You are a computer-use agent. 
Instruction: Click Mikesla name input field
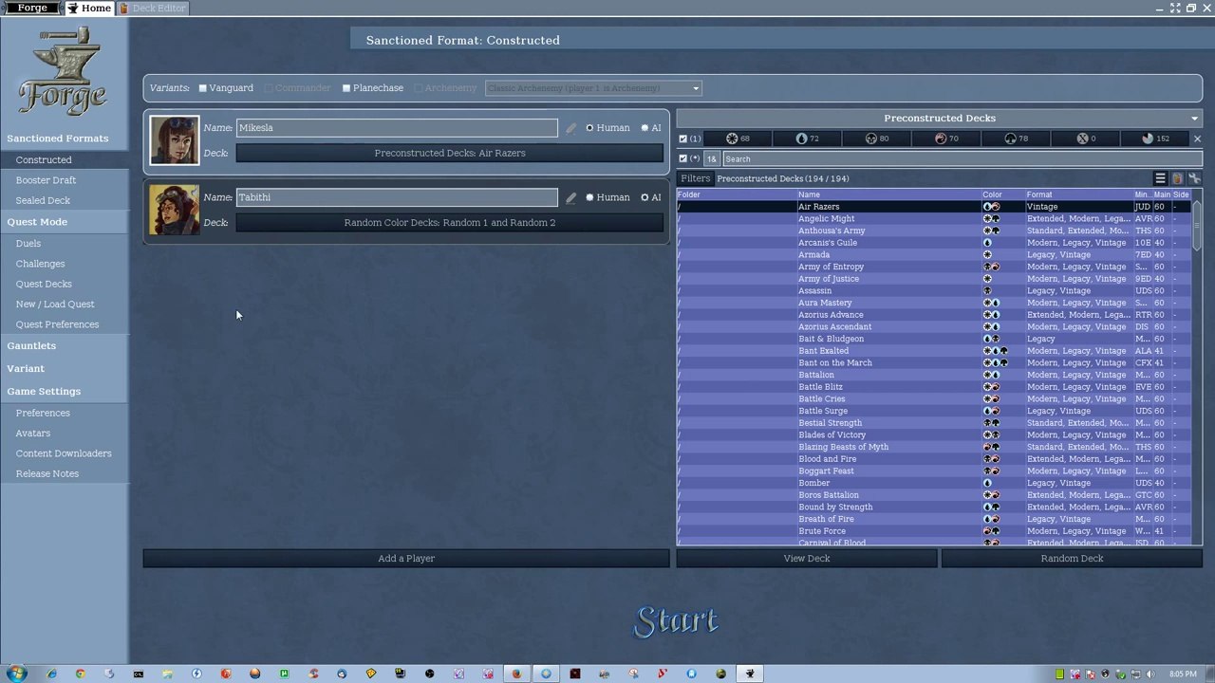pos(397,128)
